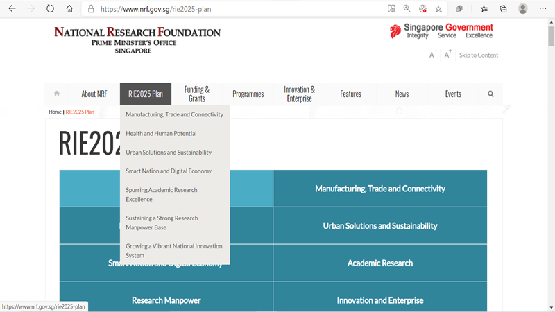Screen dimensions: 555x312
Task: Add page to favorites with star icon
Action: (x=438, y=9)
